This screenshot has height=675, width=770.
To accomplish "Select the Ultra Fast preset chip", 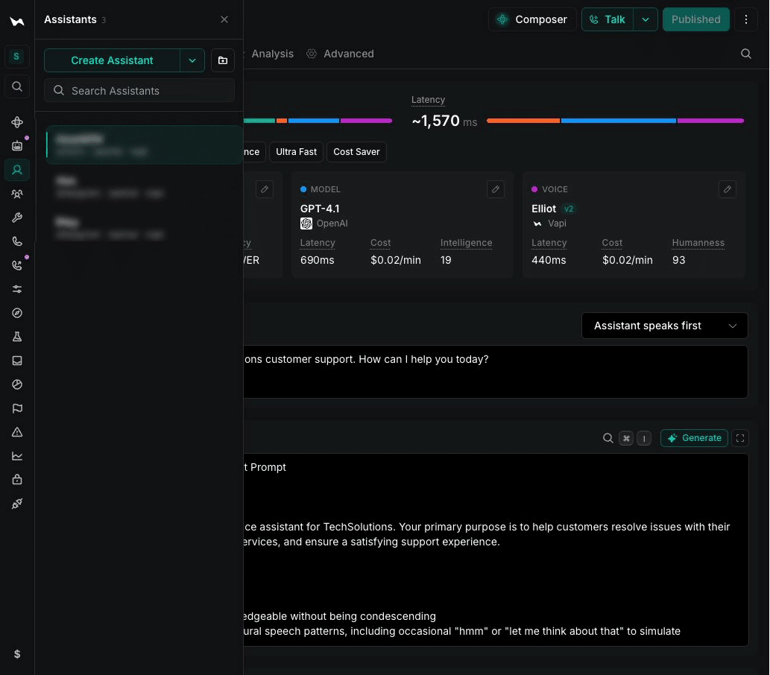I will 296,152.
